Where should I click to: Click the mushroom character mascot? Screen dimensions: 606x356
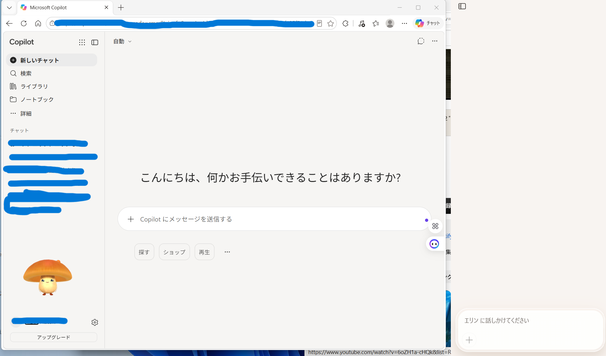(x=48, y=277)
